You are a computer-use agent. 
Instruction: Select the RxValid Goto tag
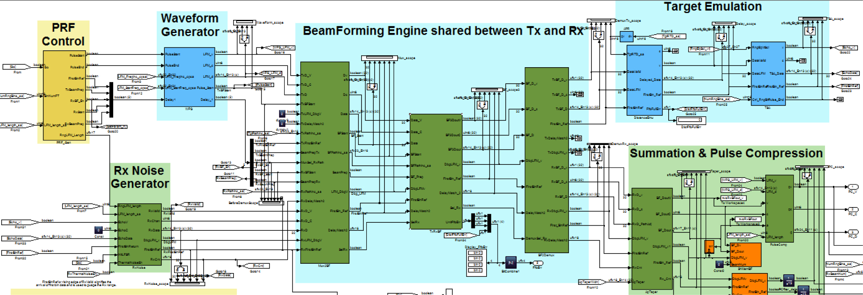[x=194, y=205]
